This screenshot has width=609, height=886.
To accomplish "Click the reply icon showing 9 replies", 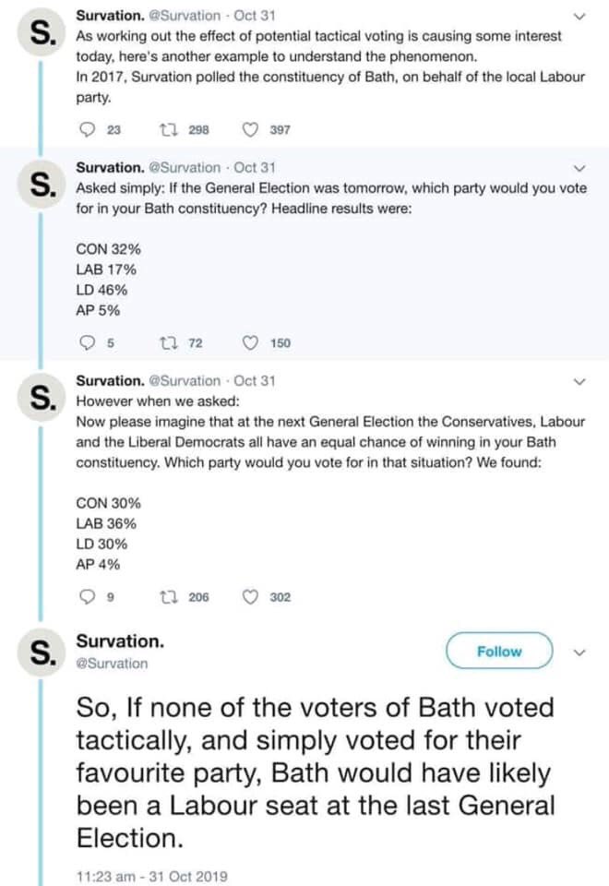I will (88, 597).
